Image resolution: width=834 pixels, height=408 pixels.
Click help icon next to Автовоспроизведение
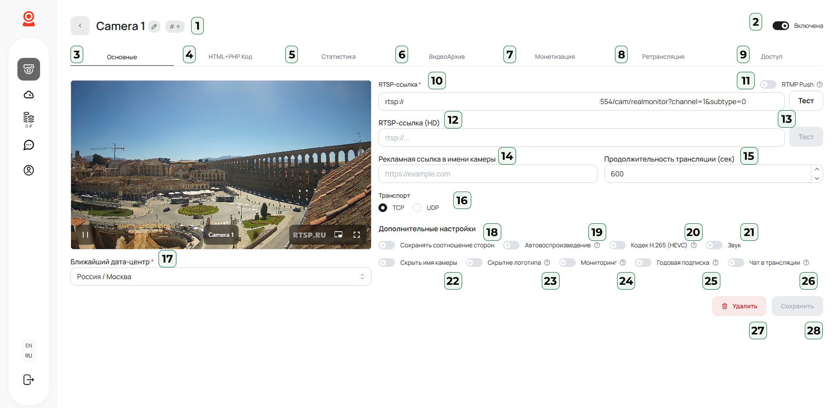pos(597,245)
